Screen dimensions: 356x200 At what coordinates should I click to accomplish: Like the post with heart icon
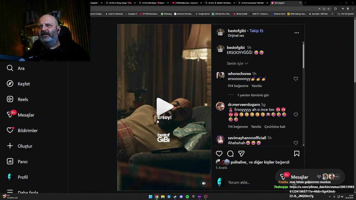point(219,154)
